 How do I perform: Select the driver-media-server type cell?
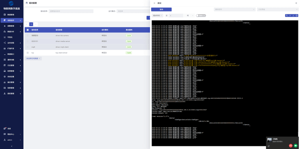click(x=63, y=41)
